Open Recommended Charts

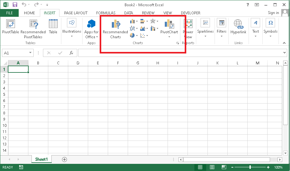click(115, 29)
